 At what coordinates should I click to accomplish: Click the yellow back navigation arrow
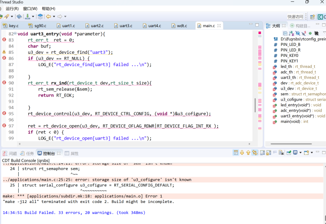click(x=48, y=17)
